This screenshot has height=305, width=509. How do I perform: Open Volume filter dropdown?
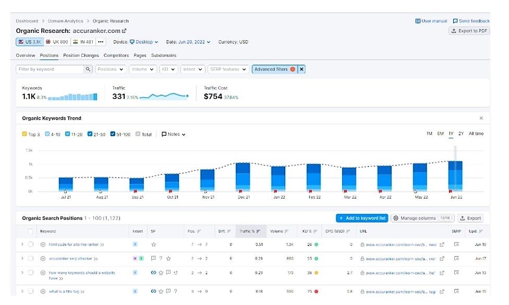tap(143, 69)
